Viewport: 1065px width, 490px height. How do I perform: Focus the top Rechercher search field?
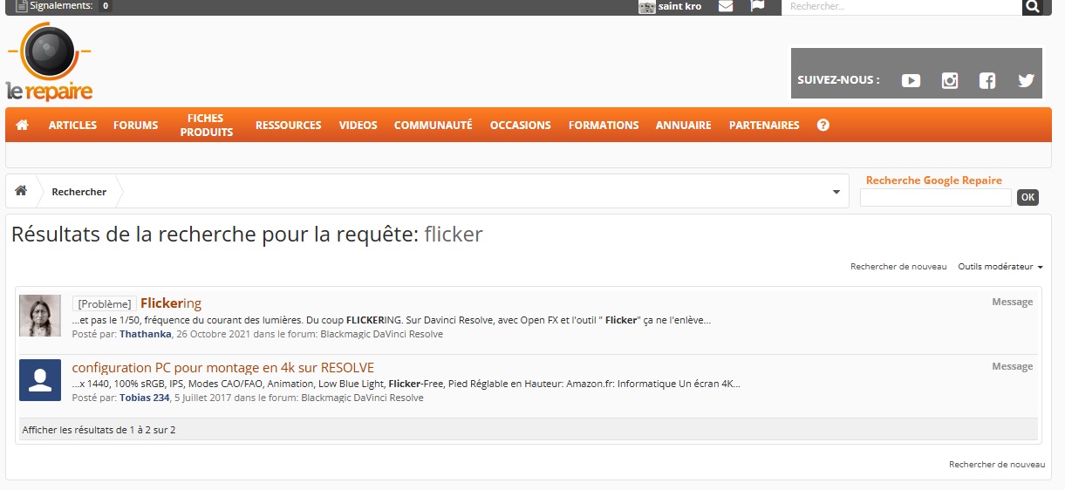[901, 6]
